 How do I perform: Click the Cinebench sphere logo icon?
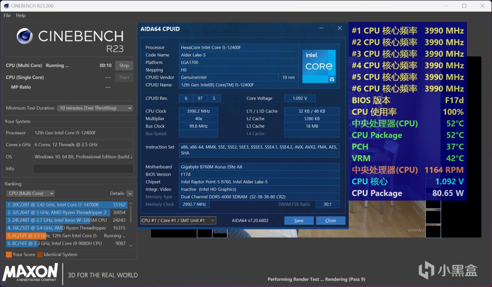tap(25, 36)
